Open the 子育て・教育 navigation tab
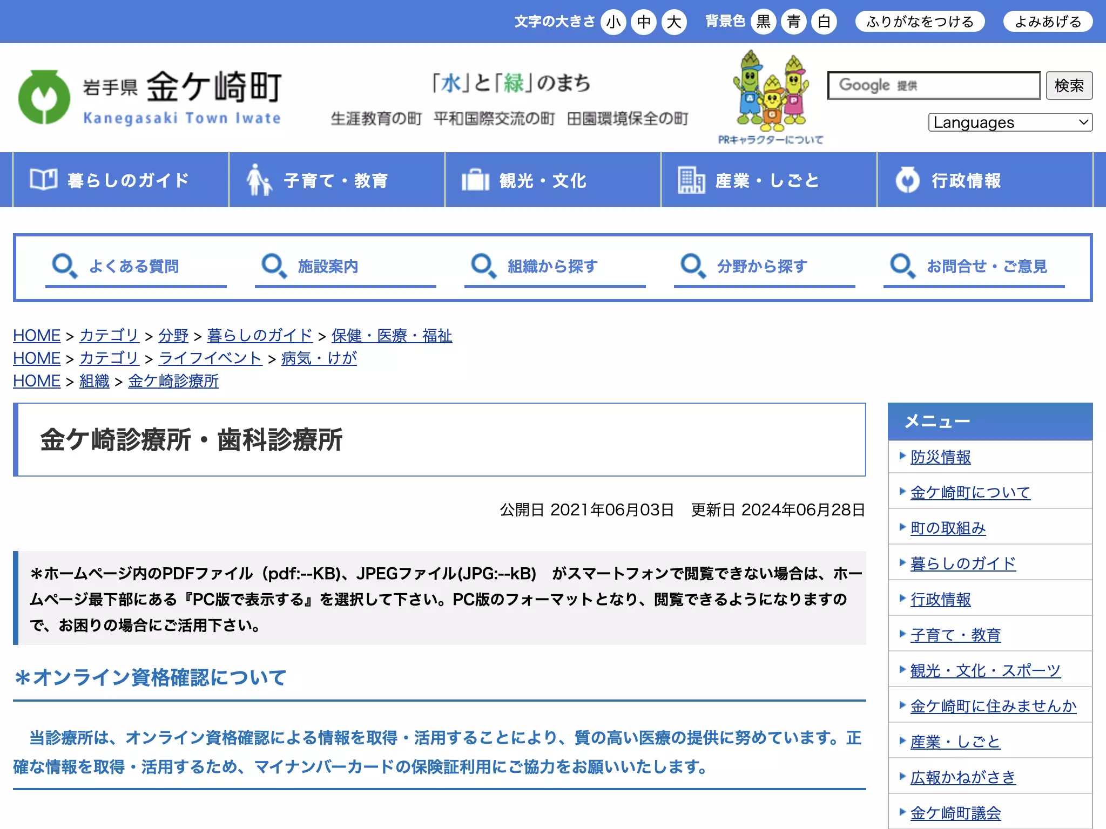 pyautogui.click(x=337, y=180)
